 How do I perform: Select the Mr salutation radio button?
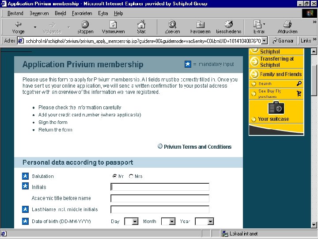click(x=114, y=176)
